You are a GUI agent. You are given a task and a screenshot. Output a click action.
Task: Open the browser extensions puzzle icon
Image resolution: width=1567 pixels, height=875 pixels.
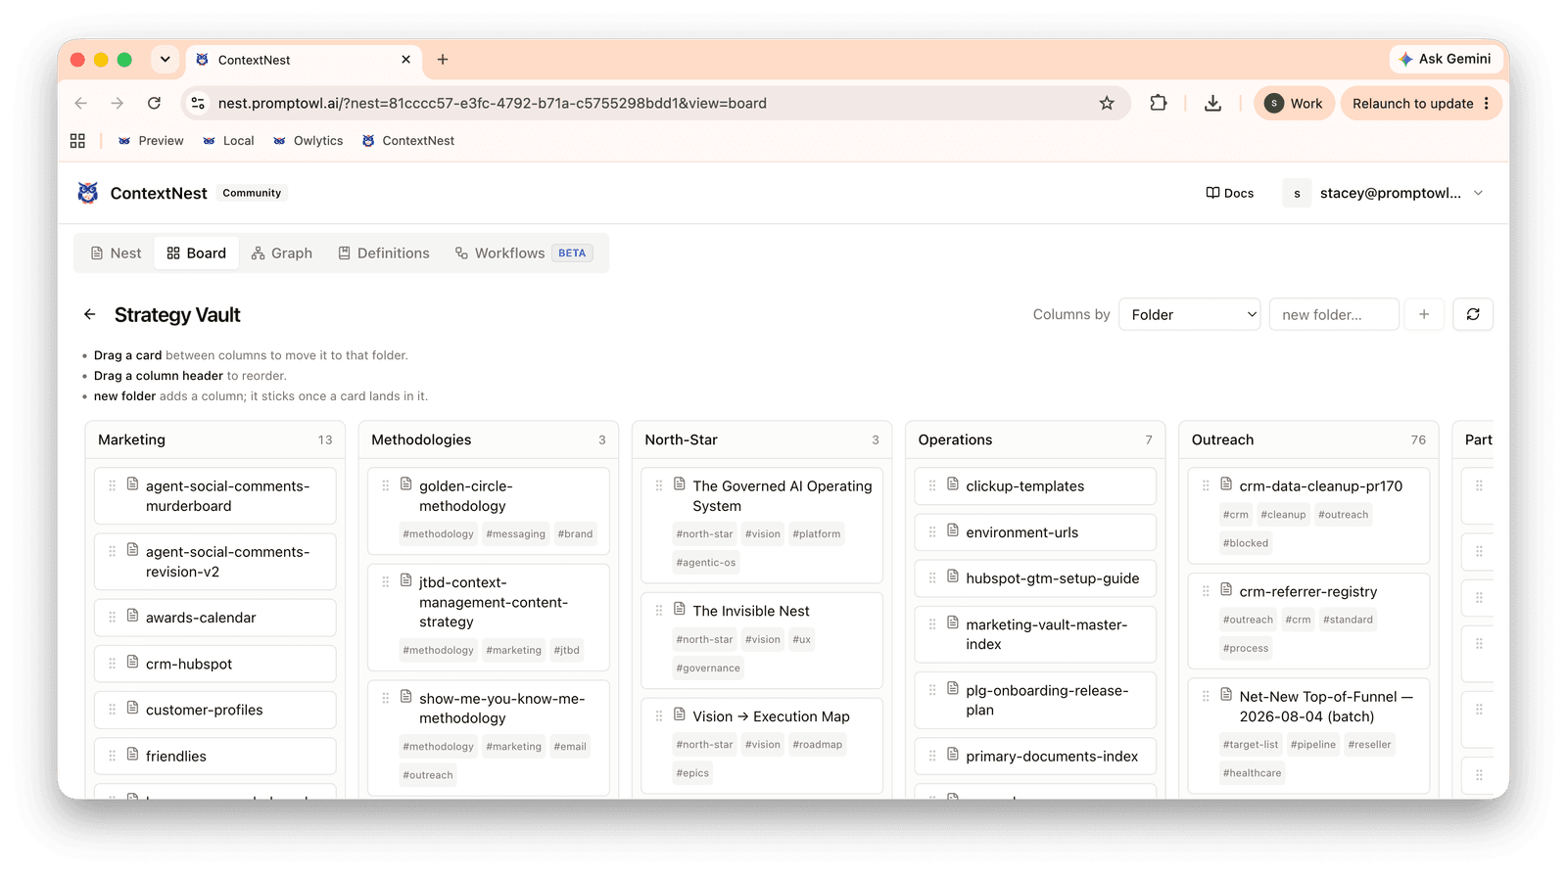tap(1159, 103)
